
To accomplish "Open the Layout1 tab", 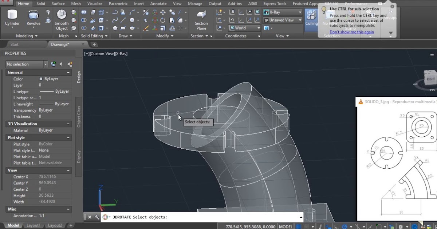I will pyautogui.click(x=33, y=225).
